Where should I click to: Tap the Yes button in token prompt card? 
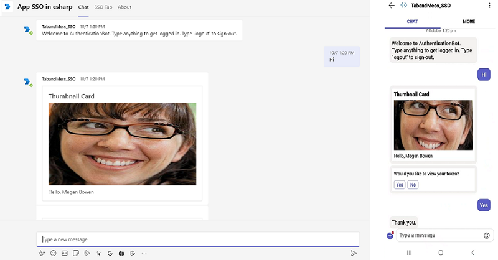400,185
